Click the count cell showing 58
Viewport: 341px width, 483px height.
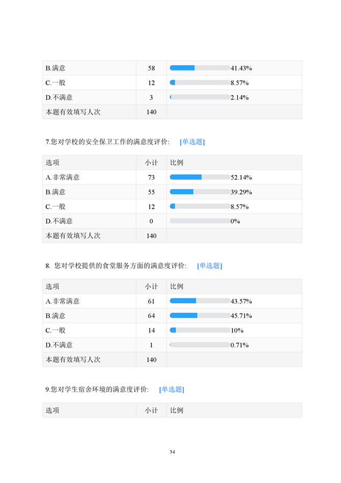(x=151, y=68)
